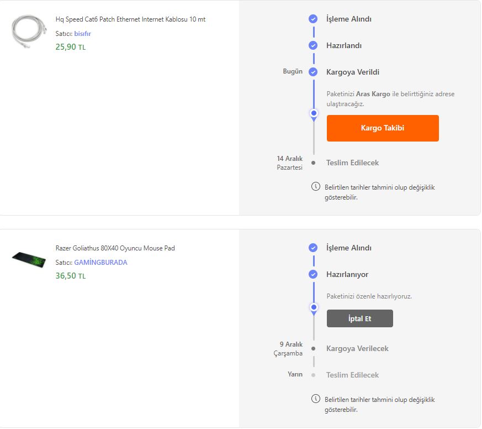Click the current-status marker above İptal Et
This screenshot has height=429, width=482.
click(x=314, y=307)
